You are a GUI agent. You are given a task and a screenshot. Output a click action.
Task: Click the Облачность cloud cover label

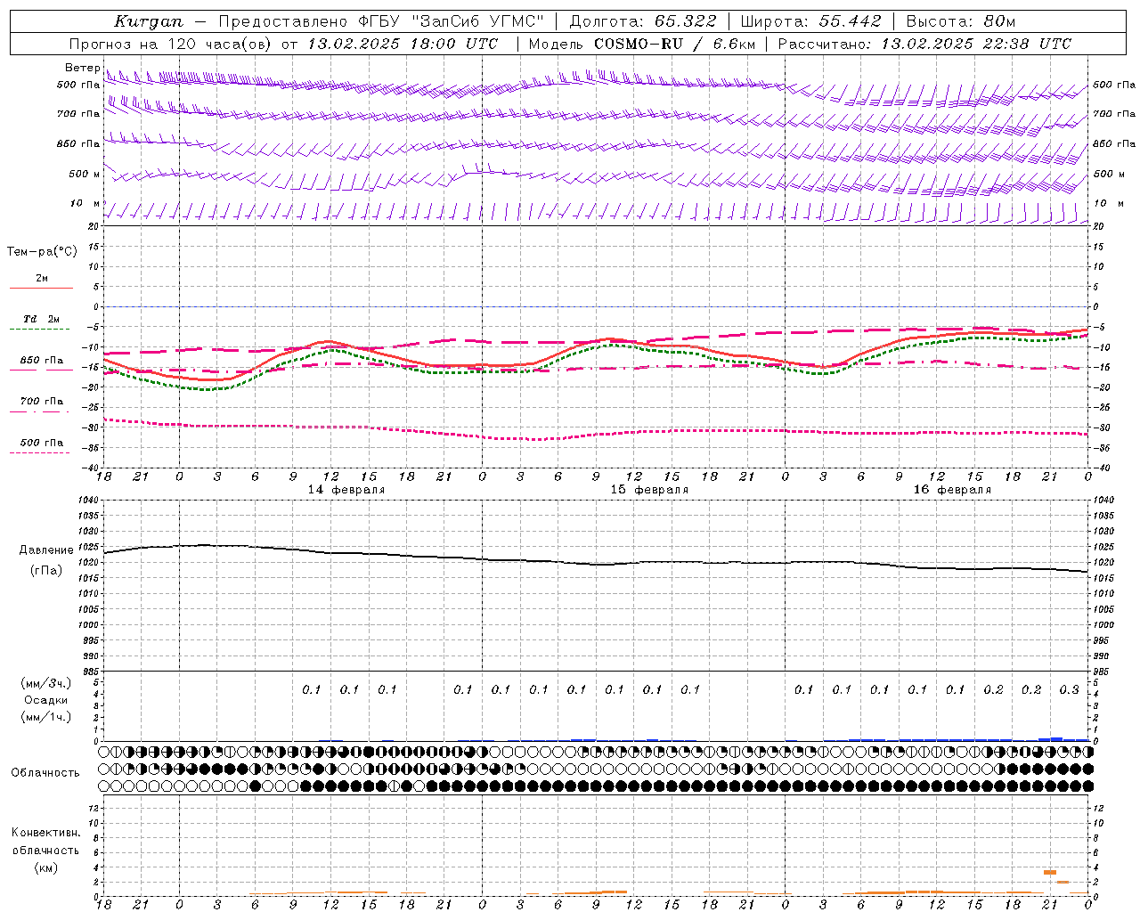[x=45, y=772]
